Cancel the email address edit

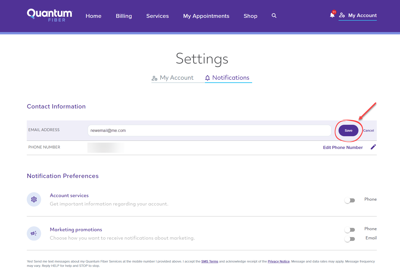click(x=368, y=130)
